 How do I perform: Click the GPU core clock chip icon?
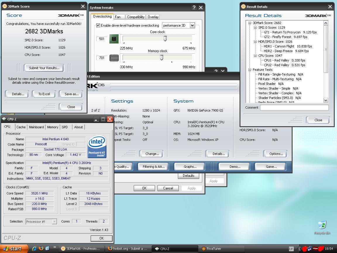tap(114, 39)
